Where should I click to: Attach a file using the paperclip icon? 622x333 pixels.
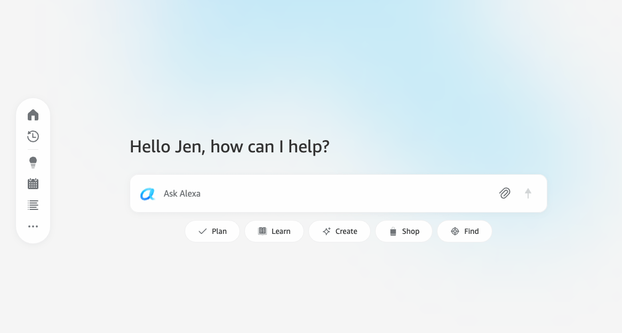(x=505, y=193)
